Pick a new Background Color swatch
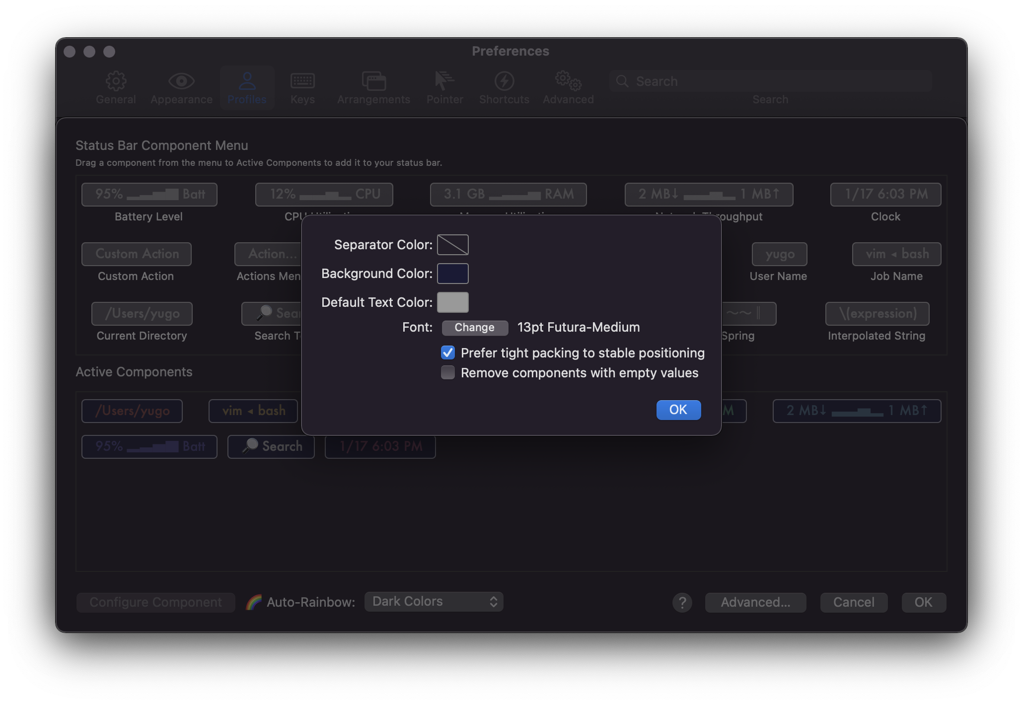Screen dimensions: 1023x706 (x=452, y=274)
